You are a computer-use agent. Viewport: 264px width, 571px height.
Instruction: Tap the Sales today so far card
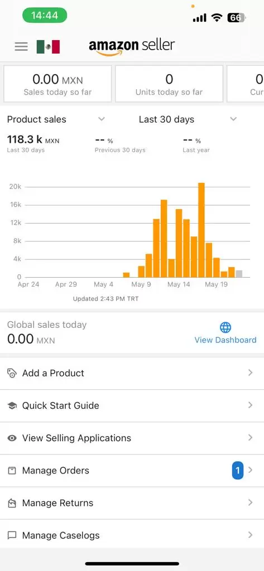pos(57,84)
